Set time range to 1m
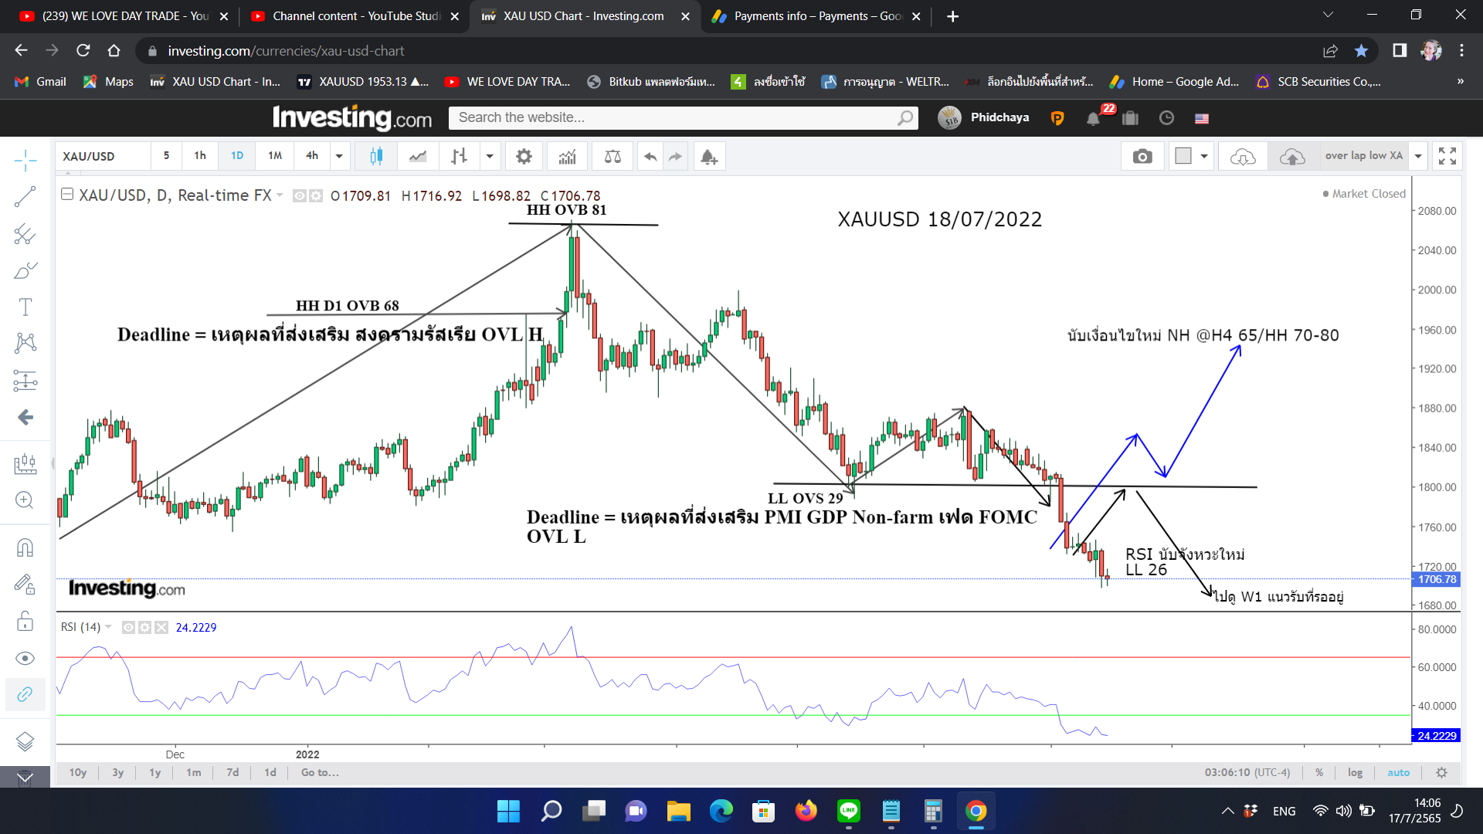 click(194, 773)
